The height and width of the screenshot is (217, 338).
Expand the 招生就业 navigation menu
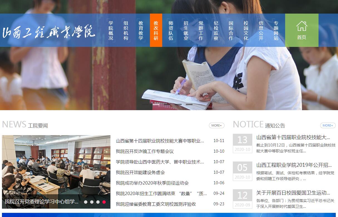click(186, 31)
